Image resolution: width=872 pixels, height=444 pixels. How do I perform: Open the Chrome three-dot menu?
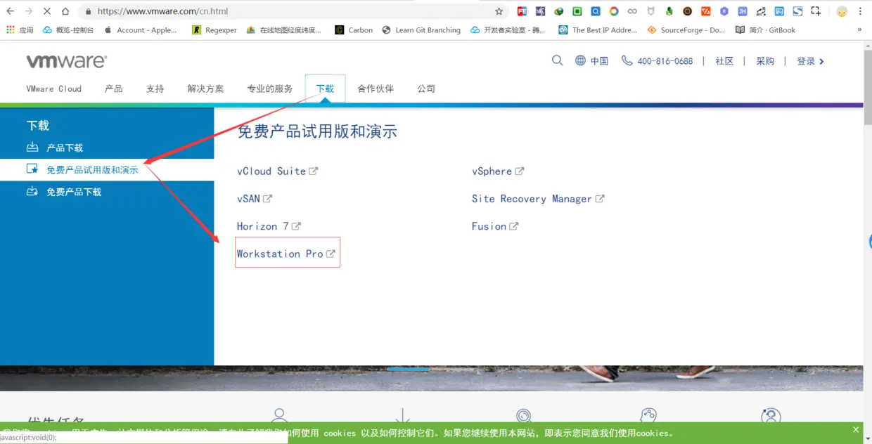pos(861,11)
